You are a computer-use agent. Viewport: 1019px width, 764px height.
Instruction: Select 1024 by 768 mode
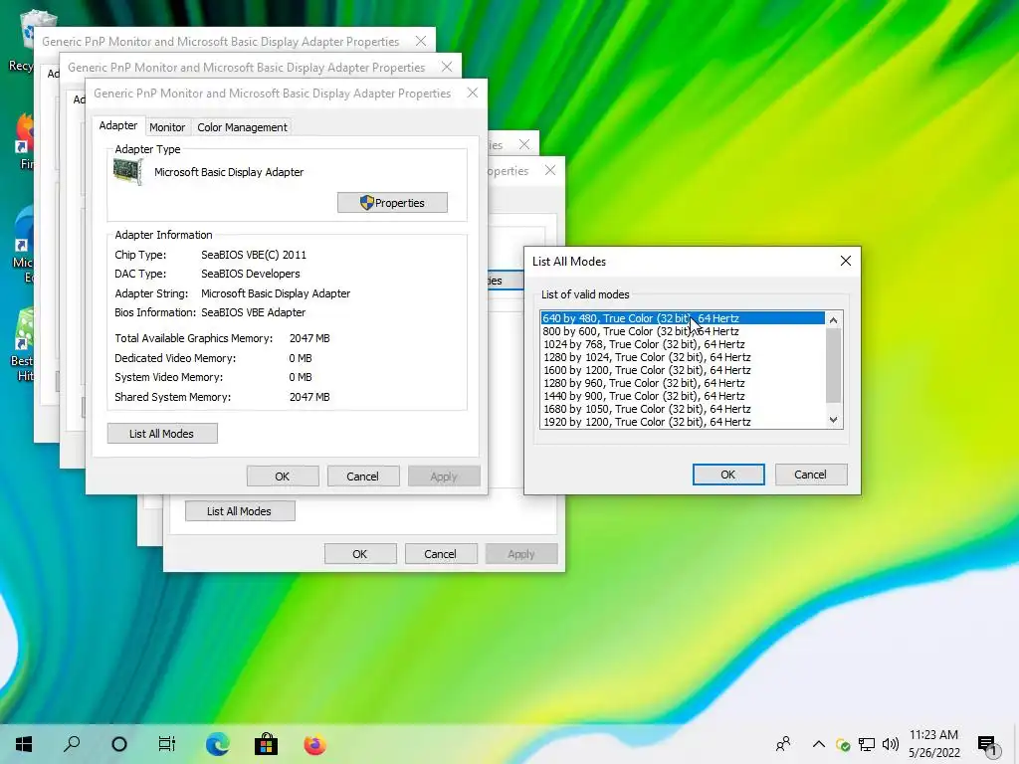pyautogui.click(x=683, y=344)
